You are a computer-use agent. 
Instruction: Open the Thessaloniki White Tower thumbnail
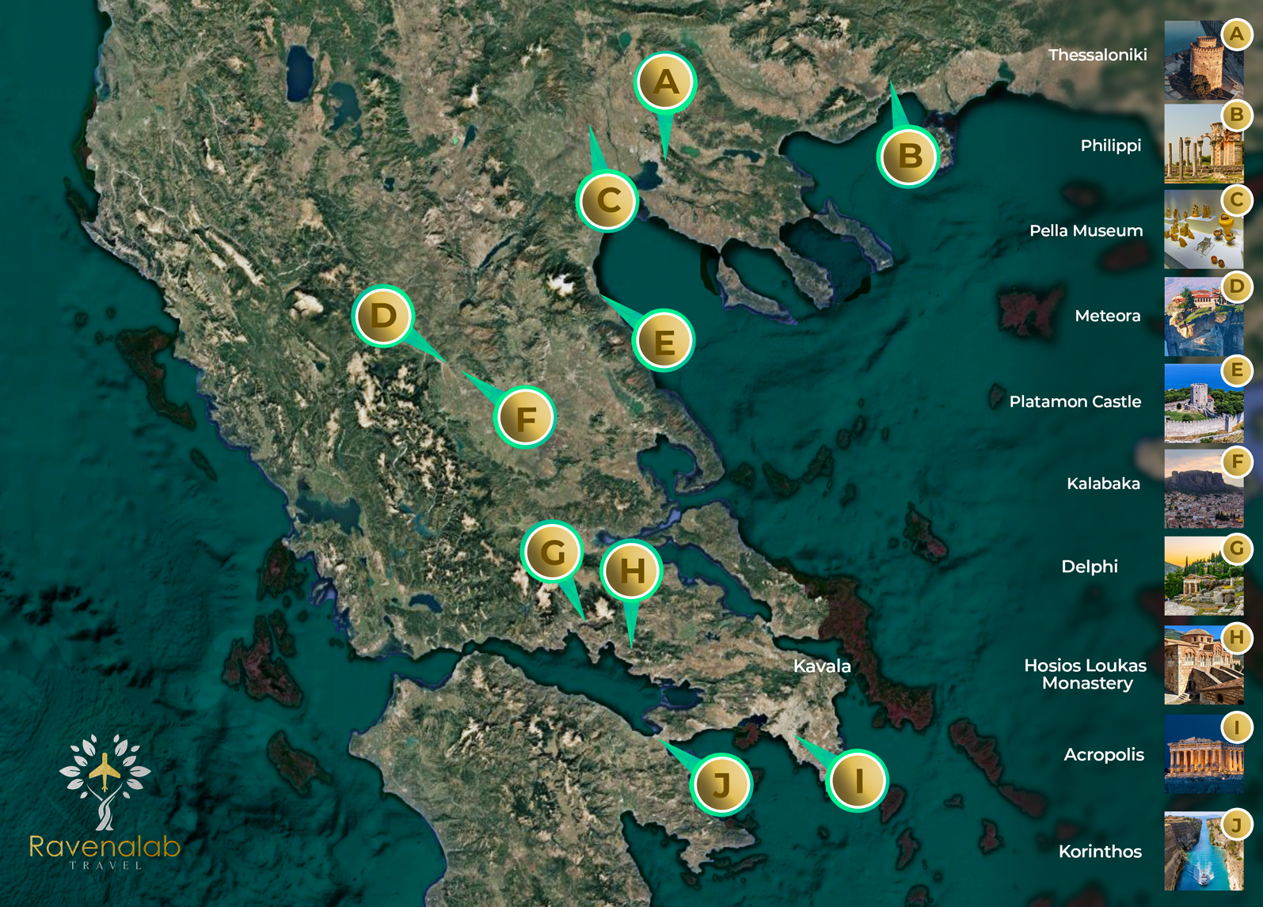point(1202,62)
